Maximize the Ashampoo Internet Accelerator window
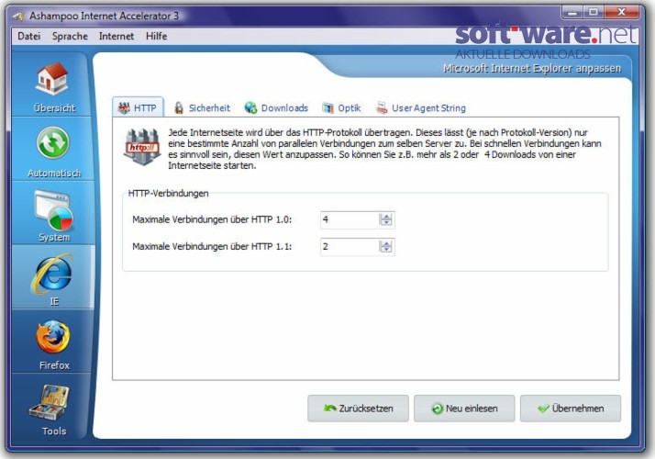Image resolution: width=655 pixels, height=459 pixels. pos(593,13)
